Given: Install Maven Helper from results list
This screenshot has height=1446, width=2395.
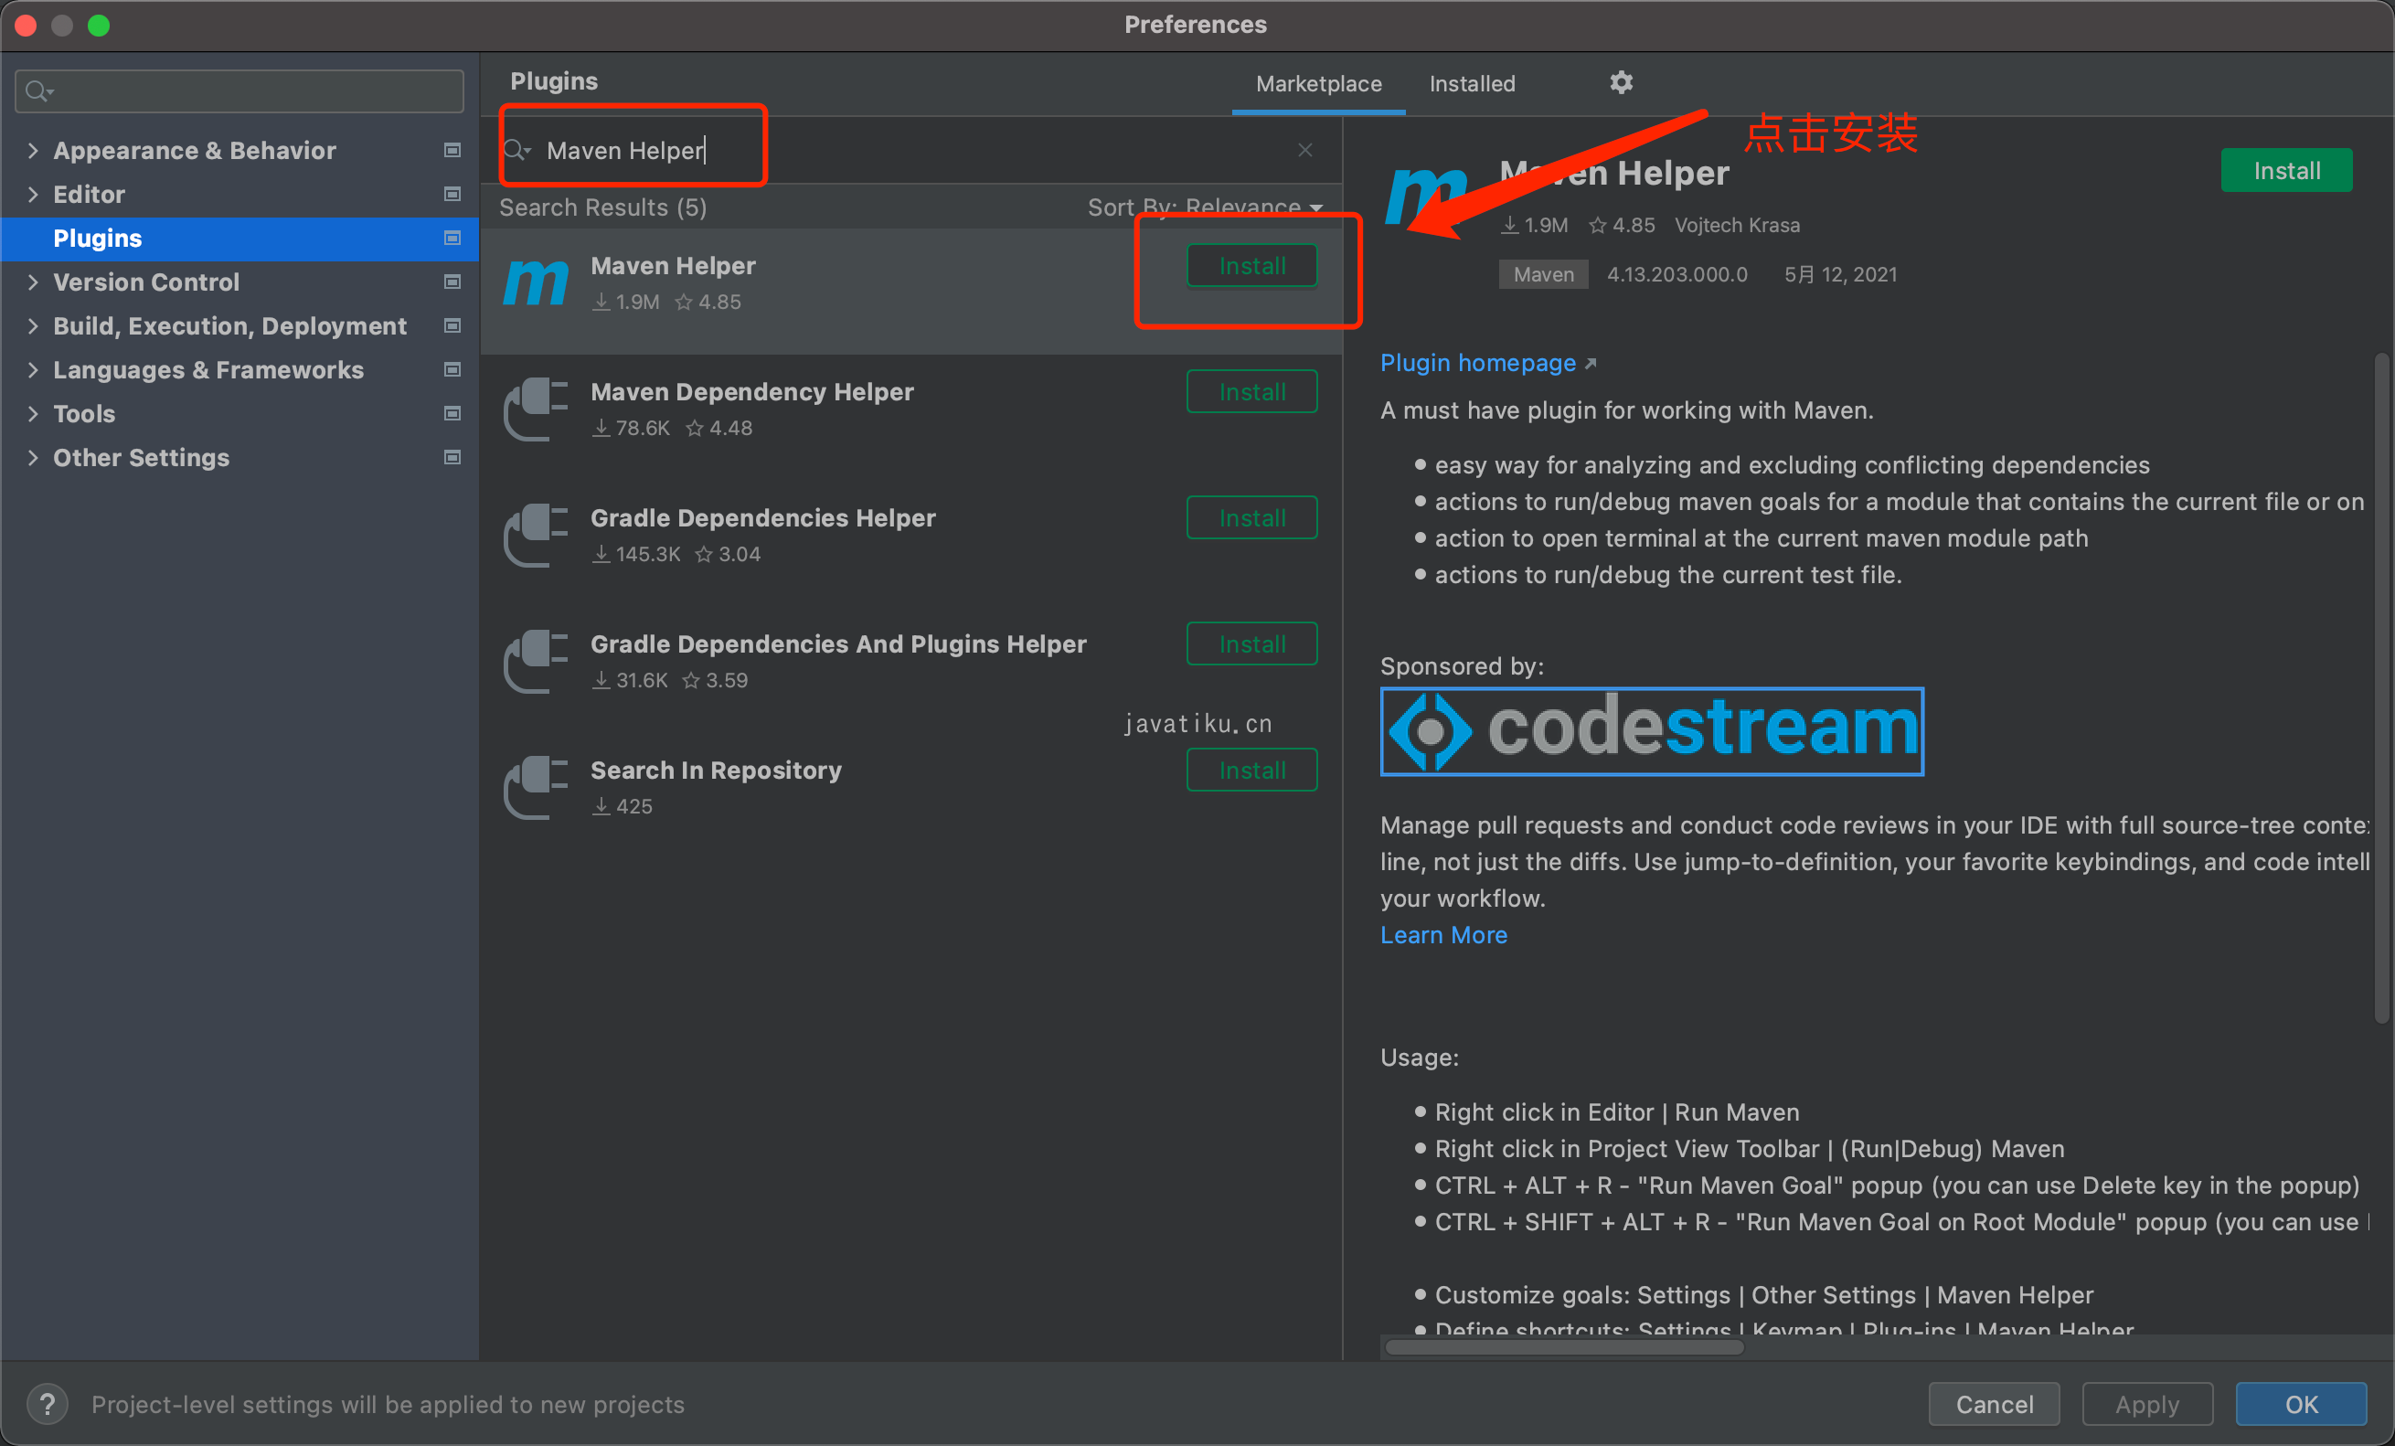Looking at the screenshot, I should tap(1252, 265).
